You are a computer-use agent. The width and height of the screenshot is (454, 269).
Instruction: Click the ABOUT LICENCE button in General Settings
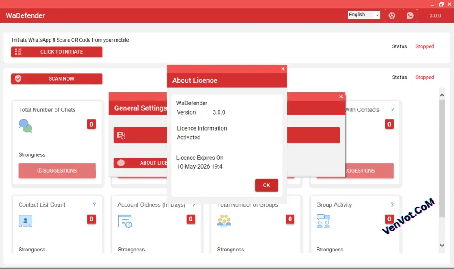tap(141, 163)
